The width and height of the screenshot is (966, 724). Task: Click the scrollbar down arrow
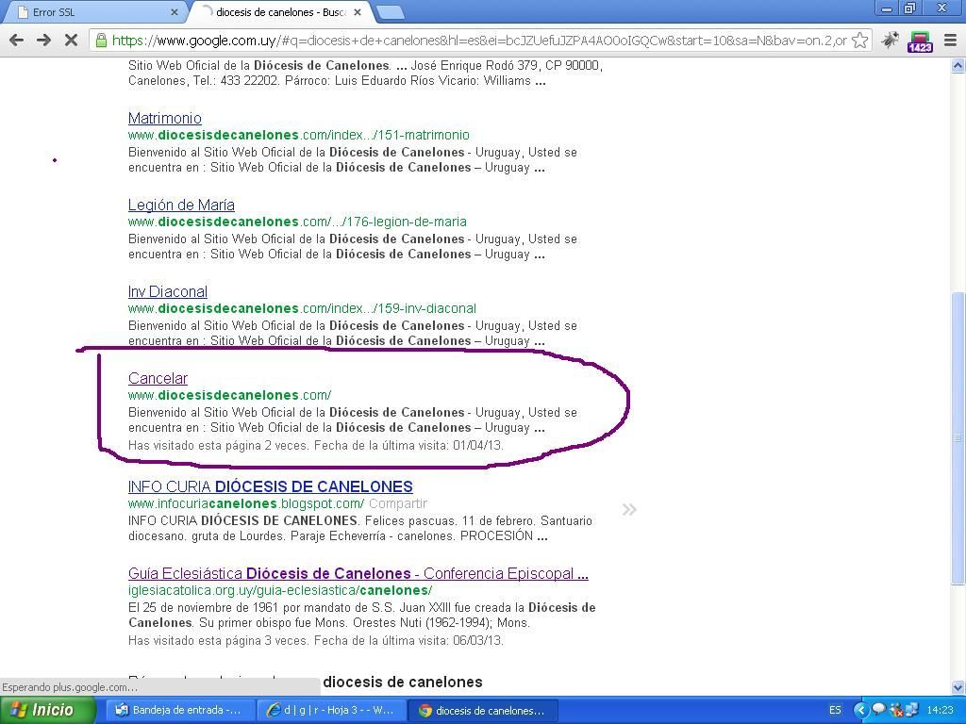point(958,687)
